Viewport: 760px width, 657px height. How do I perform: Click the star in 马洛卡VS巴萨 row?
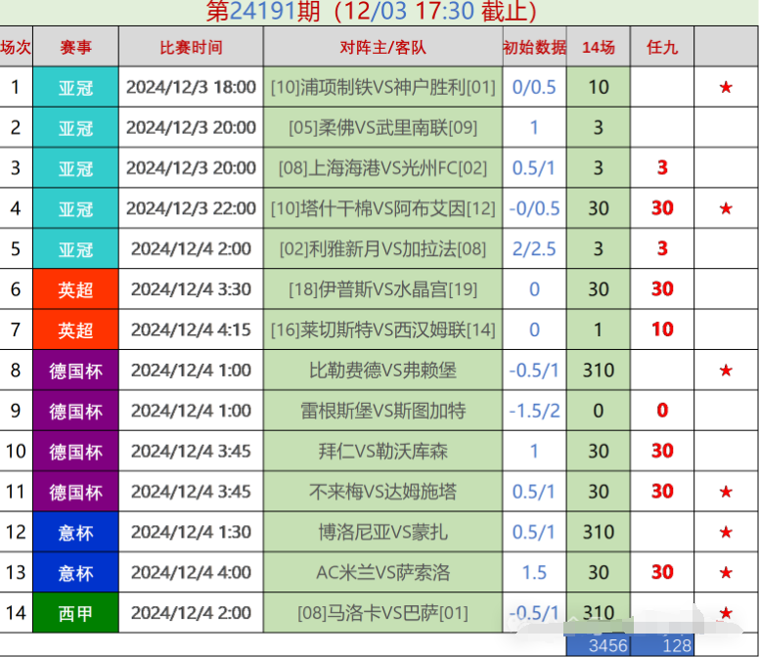pos(726,613)
